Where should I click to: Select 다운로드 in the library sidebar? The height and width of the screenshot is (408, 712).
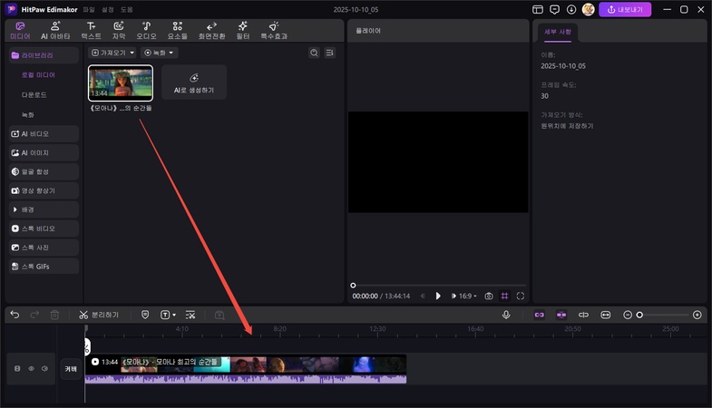(x=34, y=94)
